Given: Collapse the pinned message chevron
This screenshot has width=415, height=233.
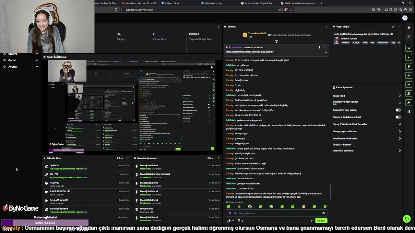Looking at the screenshot, I should (326, 52).
